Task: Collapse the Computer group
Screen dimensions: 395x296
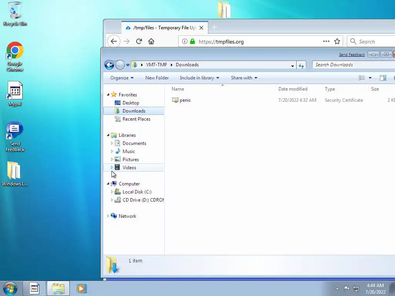Action: tap(108, 184)
